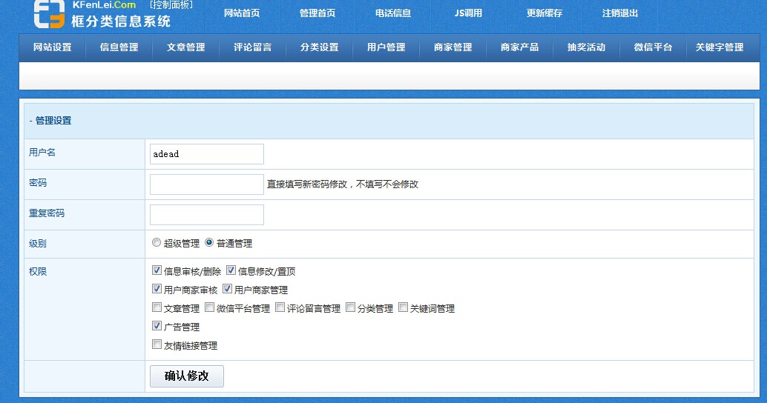Click the 确认修改 button
The image size is (767, 403).
tap(187, 376)
